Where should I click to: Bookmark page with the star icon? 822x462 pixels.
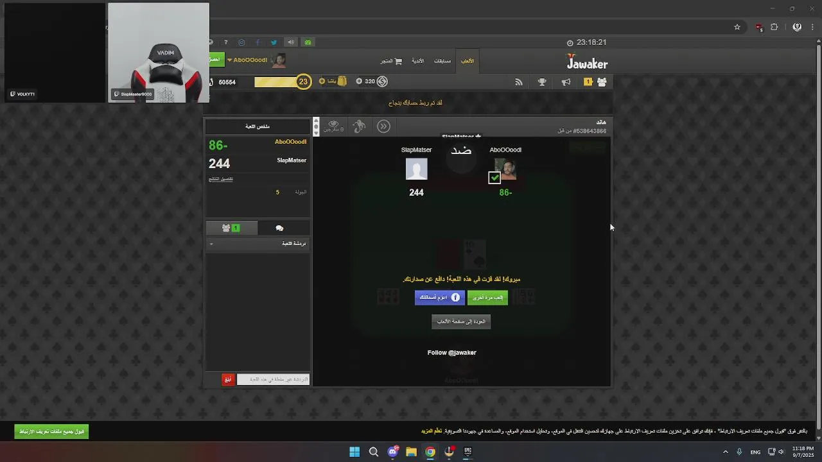tap(737, 27)
